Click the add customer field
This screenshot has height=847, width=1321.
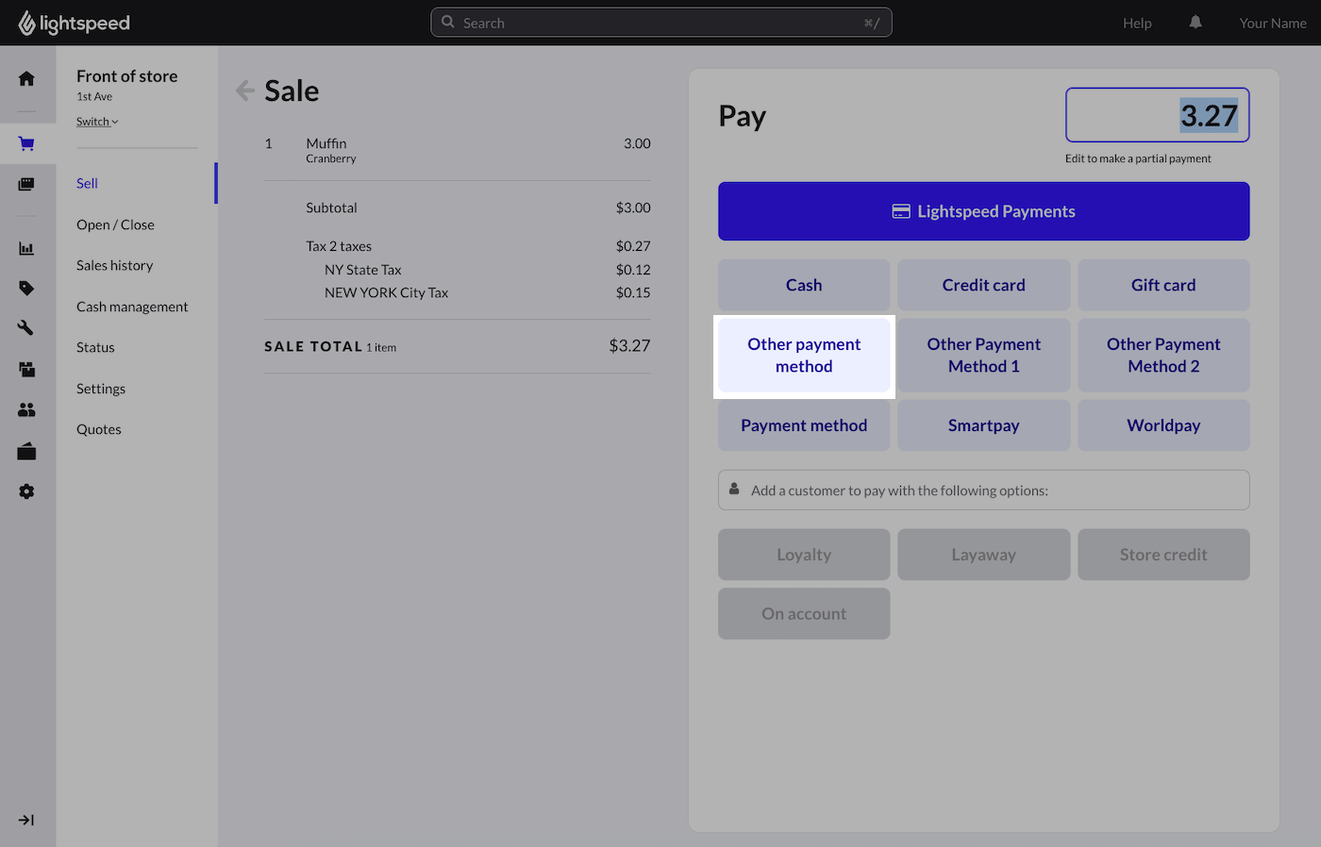click(x=984, y=490)
